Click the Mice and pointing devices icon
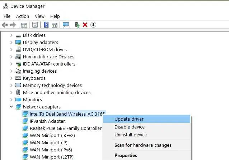Image resolution: width=229 pixels, height=160 pixels. click(x=18, y=92)
